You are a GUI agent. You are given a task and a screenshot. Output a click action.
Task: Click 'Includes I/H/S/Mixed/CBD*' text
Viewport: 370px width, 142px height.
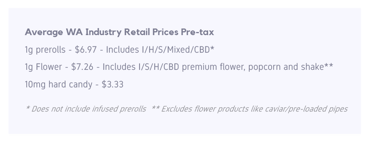[x=160, y=50]
